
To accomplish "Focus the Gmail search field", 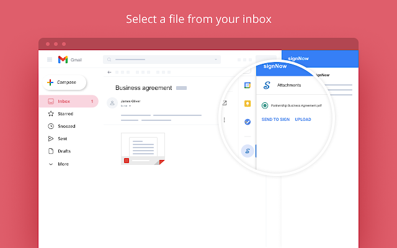I will pyautogui.click(x=162, y=60).
